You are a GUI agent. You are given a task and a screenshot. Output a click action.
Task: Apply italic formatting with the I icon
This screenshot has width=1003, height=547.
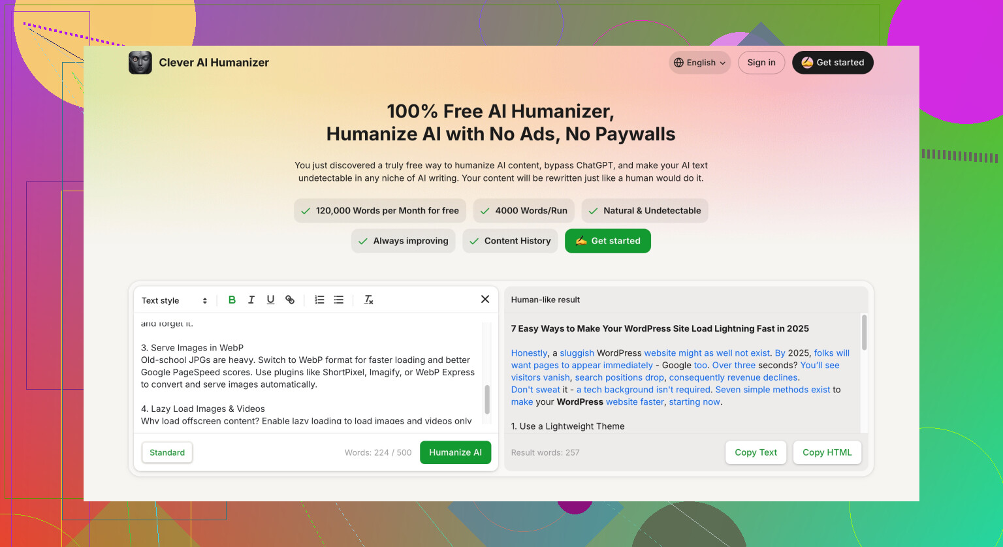pos(251,300)
